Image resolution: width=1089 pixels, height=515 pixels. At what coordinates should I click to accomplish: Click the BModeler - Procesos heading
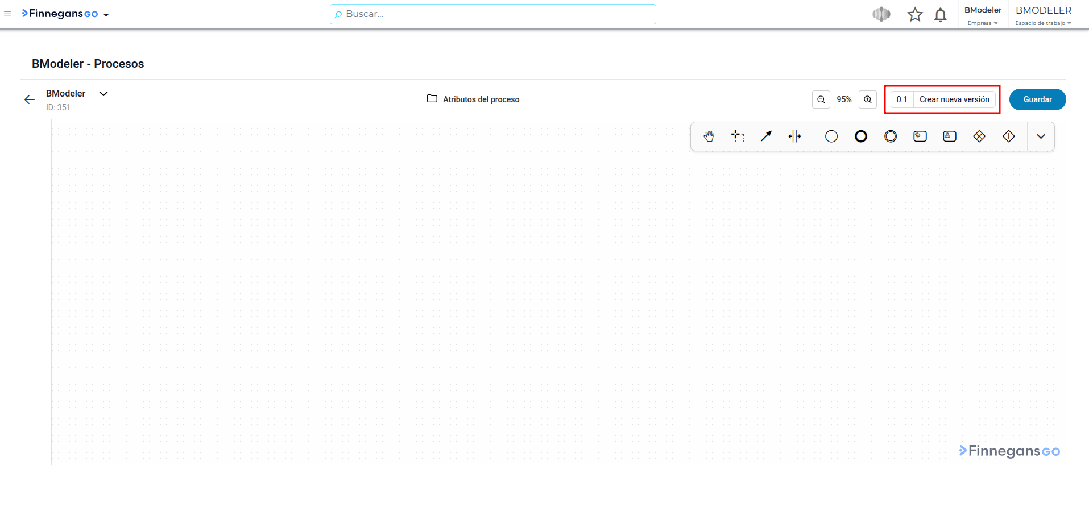click(x=88, y=64)
